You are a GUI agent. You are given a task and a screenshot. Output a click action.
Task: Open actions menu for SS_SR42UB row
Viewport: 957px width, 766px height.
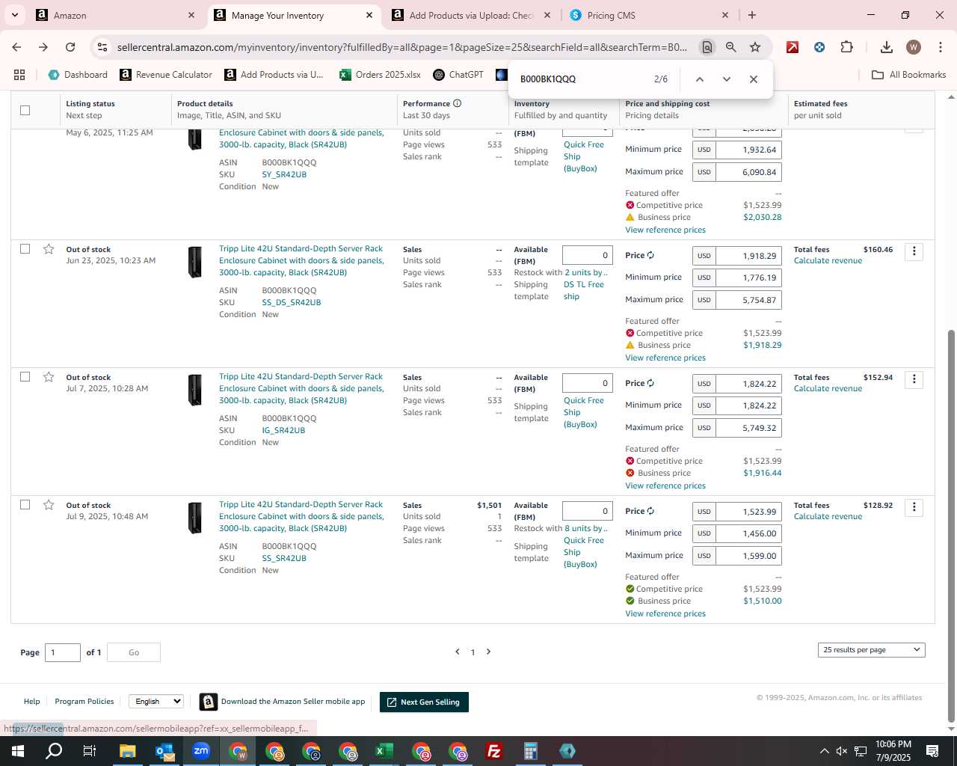pyautogui.click(x=914, y=508)
